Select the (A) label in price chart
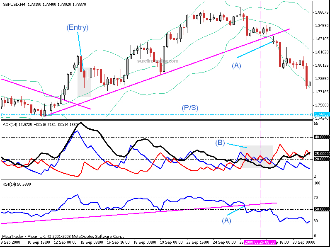The image size is (330, 247). coord(236,65)
